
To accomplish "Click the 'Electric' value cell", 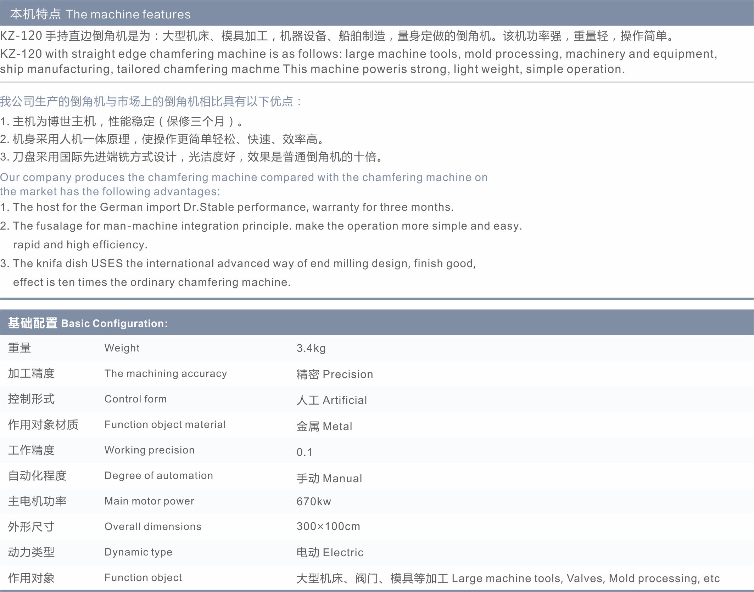I will (x=343, y=553).
